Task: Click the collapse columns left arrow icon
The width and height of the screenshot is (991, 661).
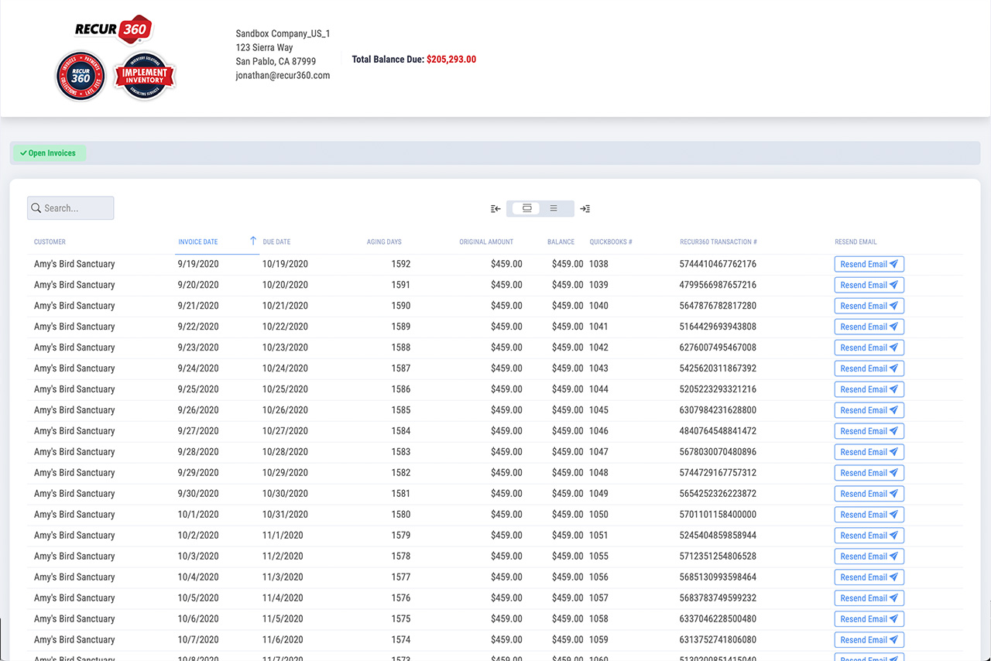Action: pyautogui.click(x=495, y=208)
